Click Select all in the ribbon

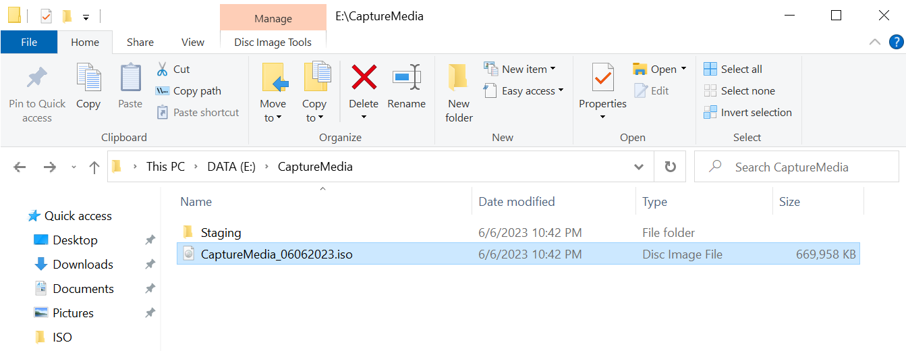point(733,69)
